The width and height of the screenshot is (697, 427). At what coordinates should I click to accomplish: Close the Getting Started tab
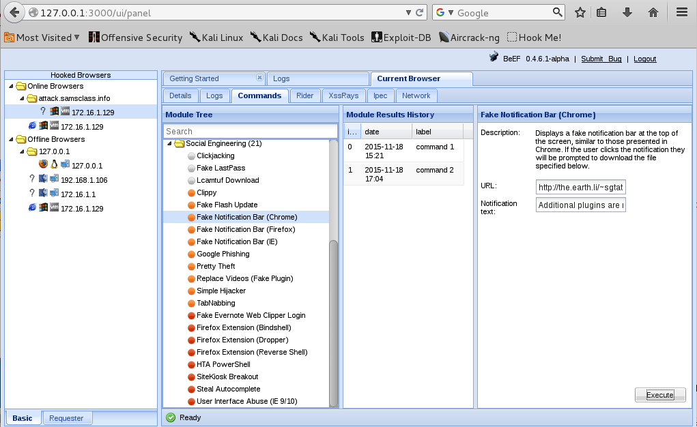[259, 77]
